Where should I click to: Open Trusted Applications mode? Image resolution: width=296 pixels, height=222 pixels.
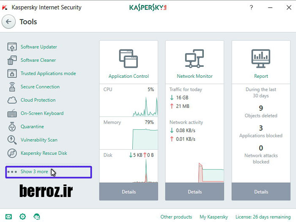pos(48,74)
